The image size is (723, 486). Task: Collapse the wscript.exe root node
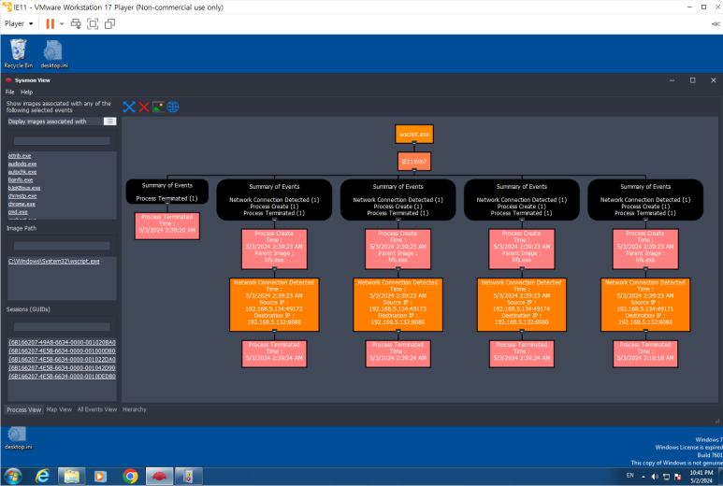tap(414, 143)
